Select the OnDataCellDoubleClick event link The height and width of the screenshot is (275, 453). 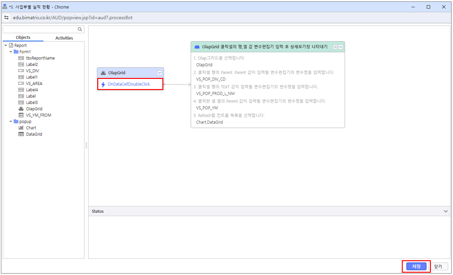(x=129, y=84)
